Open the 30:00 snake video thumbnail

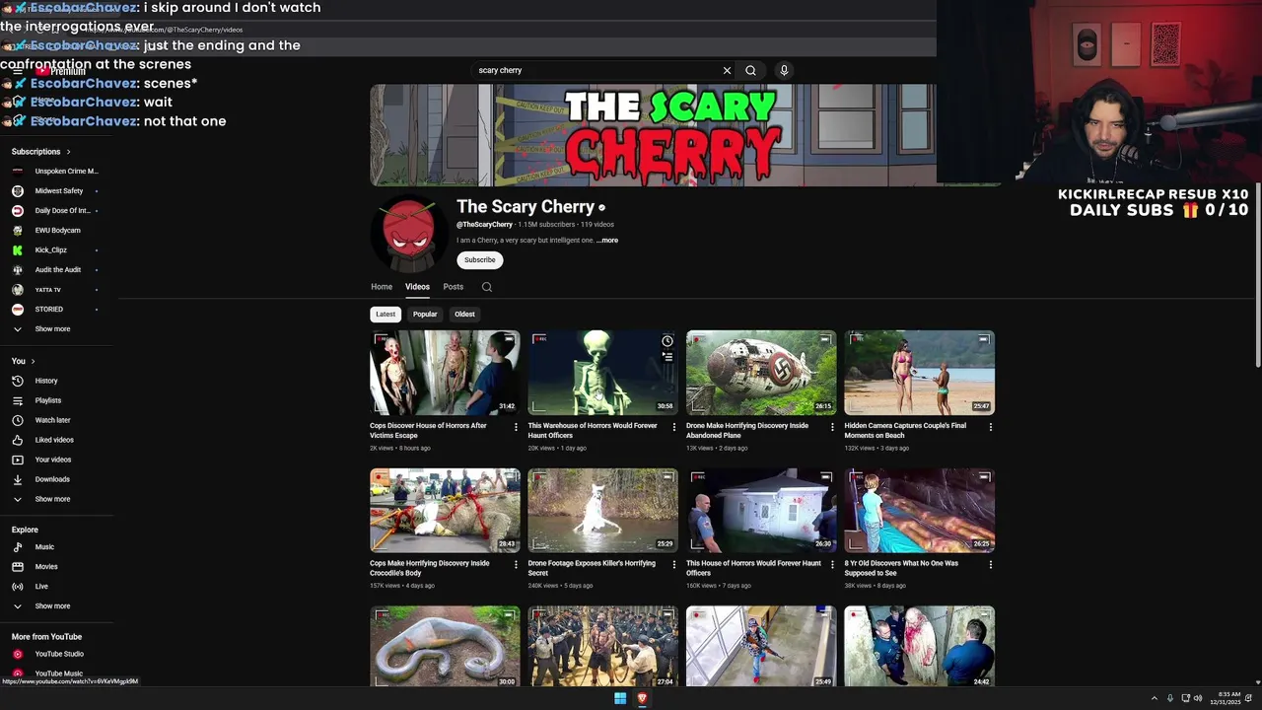(x=445, y=646)
